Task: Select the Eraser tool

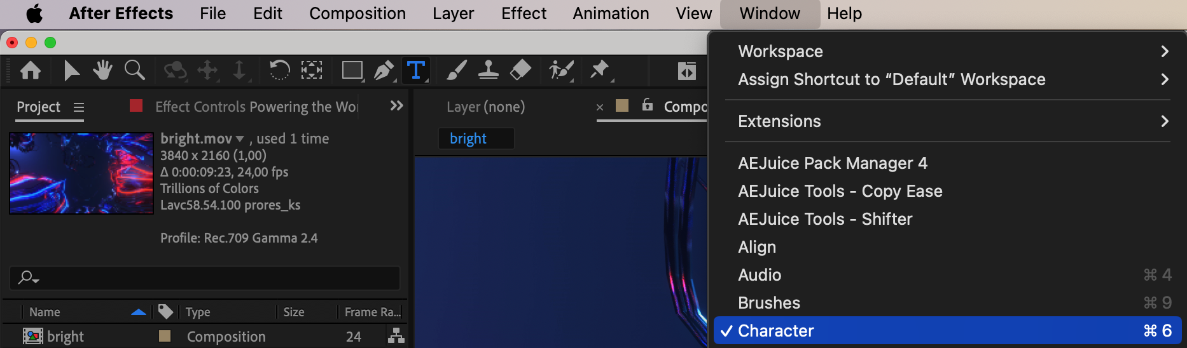Action: (x=520, y=70)
